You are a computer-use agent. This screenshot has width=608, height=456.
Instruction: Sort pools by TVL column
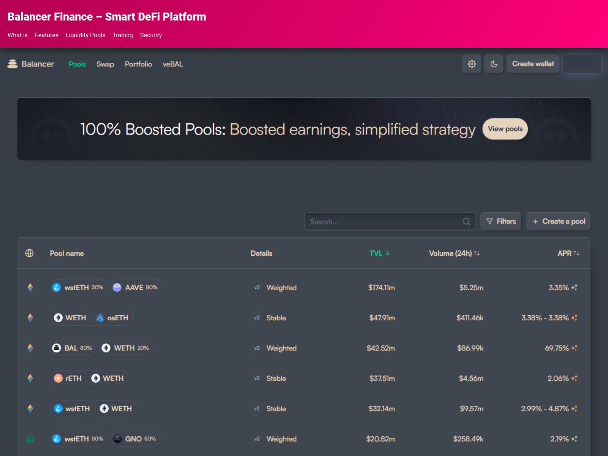(380, 253)
